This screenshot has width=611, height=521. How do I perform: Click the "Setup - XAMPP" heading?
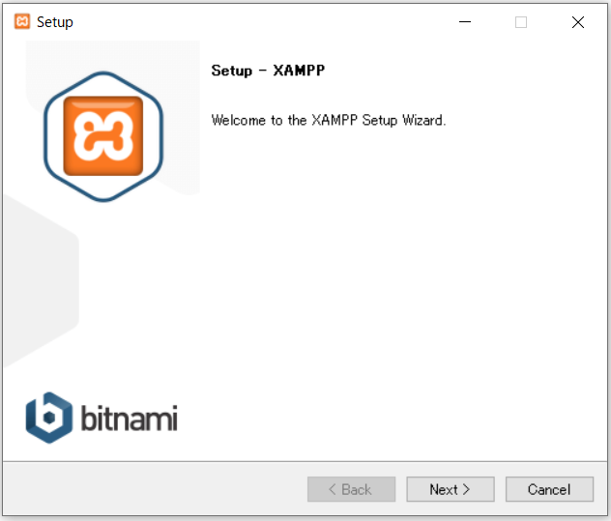(x=268, y=71)
